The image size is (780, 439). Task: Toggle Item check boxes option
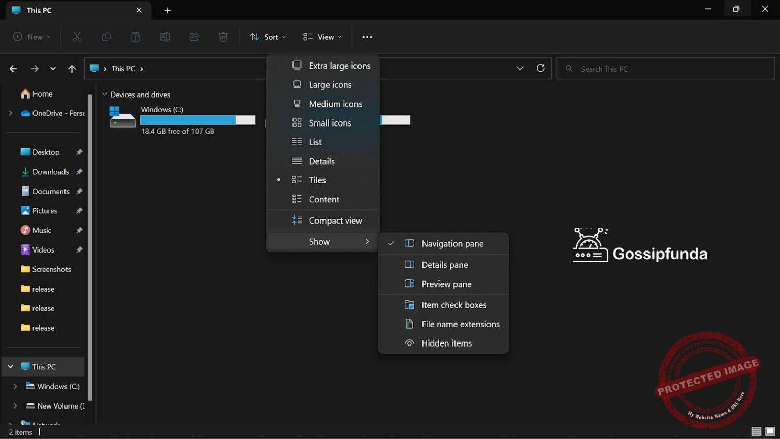[x=453, y=305]
